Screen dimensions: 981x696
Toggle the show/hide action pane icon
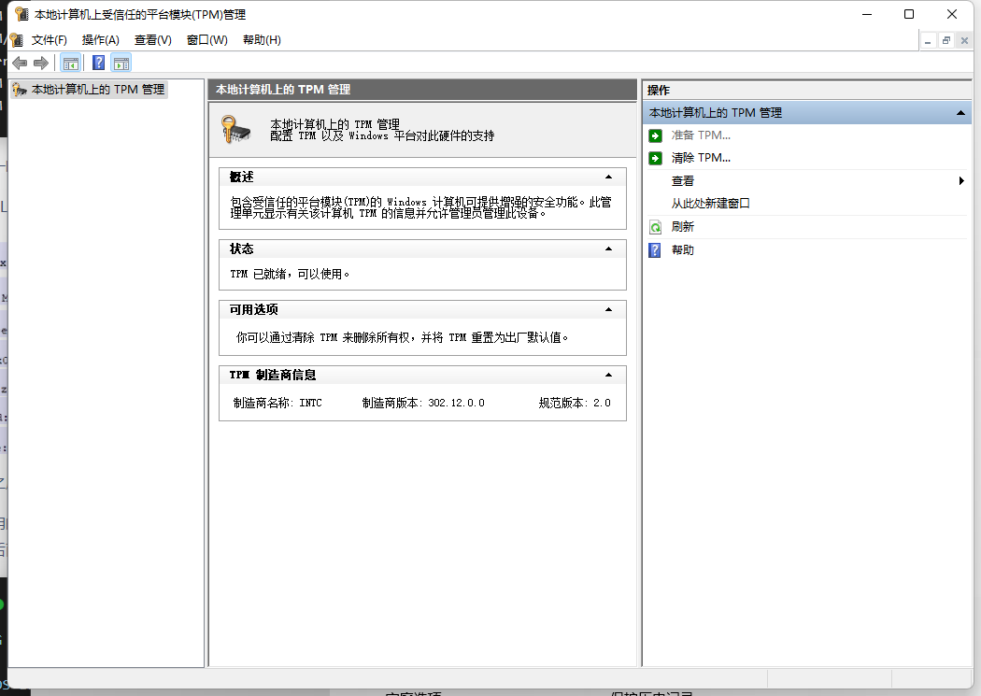121,63
